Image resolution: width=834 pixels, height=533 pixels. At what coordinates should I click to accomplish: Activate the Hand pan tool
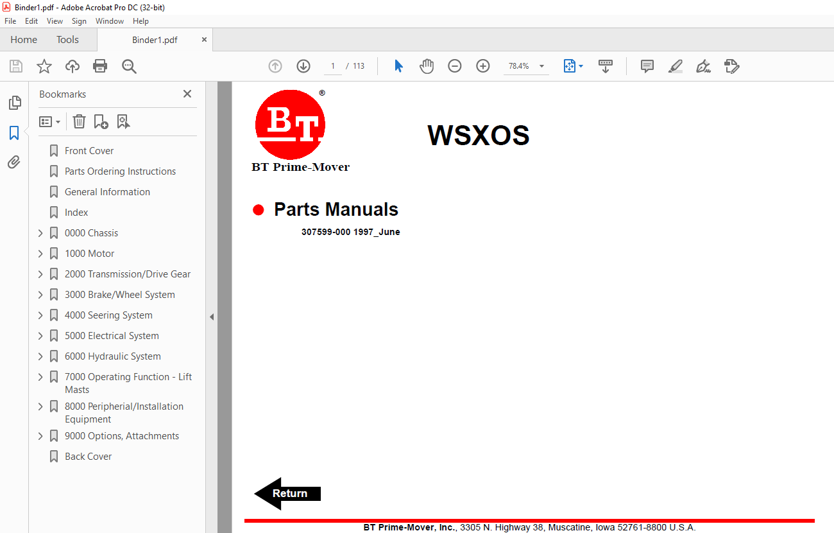tap(427, 66)
